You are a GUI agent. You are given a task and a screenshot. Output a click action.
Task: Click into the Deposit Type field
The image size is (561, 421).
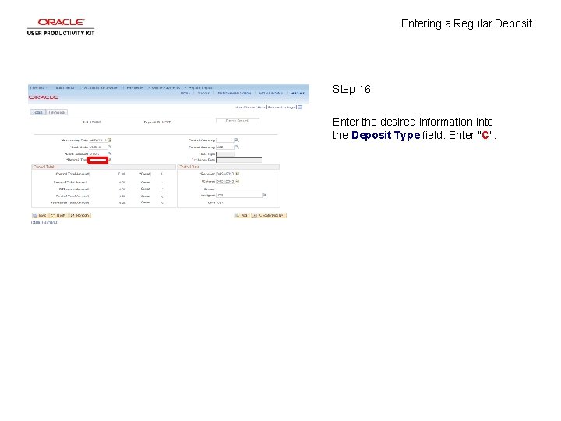tap(97, 160)
